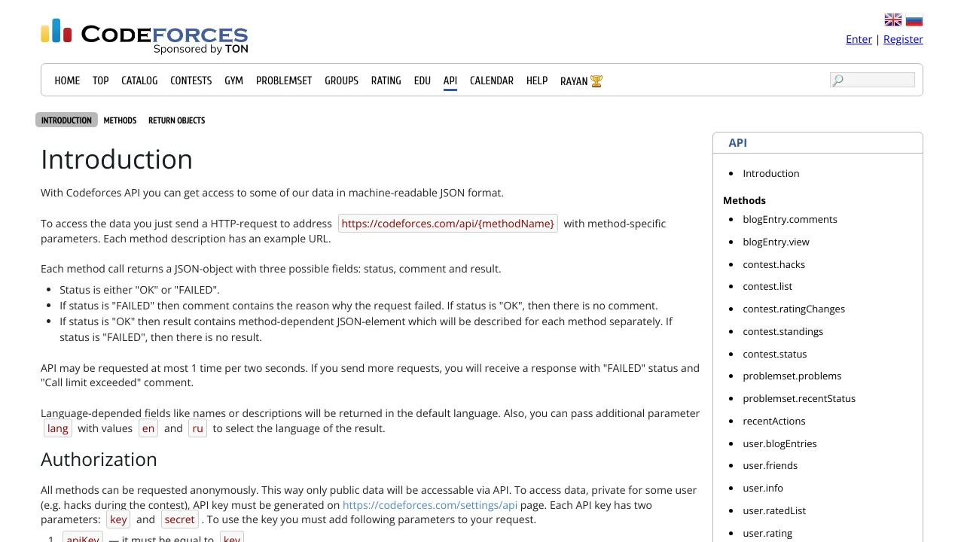This screenshot has height=542, width=964.
Task: Open the CONTESTS menu item
Action: [191, 81]
